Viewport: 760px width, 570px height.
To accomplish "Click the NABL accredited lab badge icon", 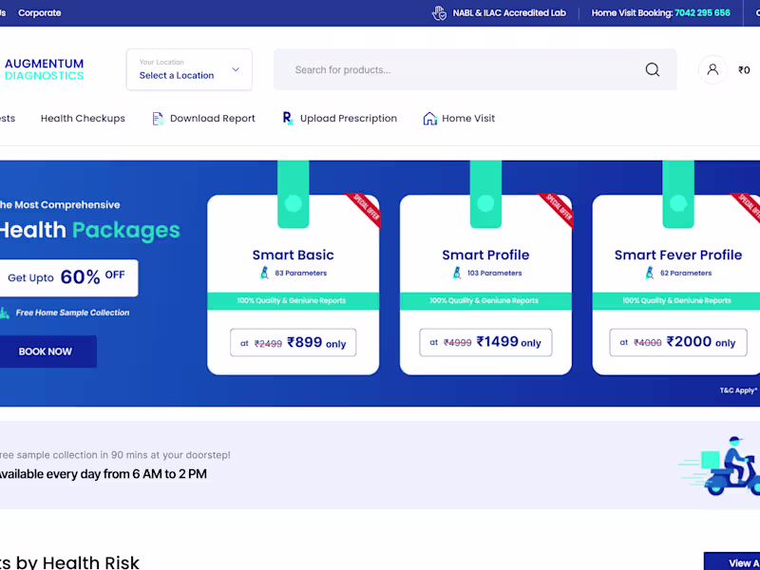I will point(439,13).
